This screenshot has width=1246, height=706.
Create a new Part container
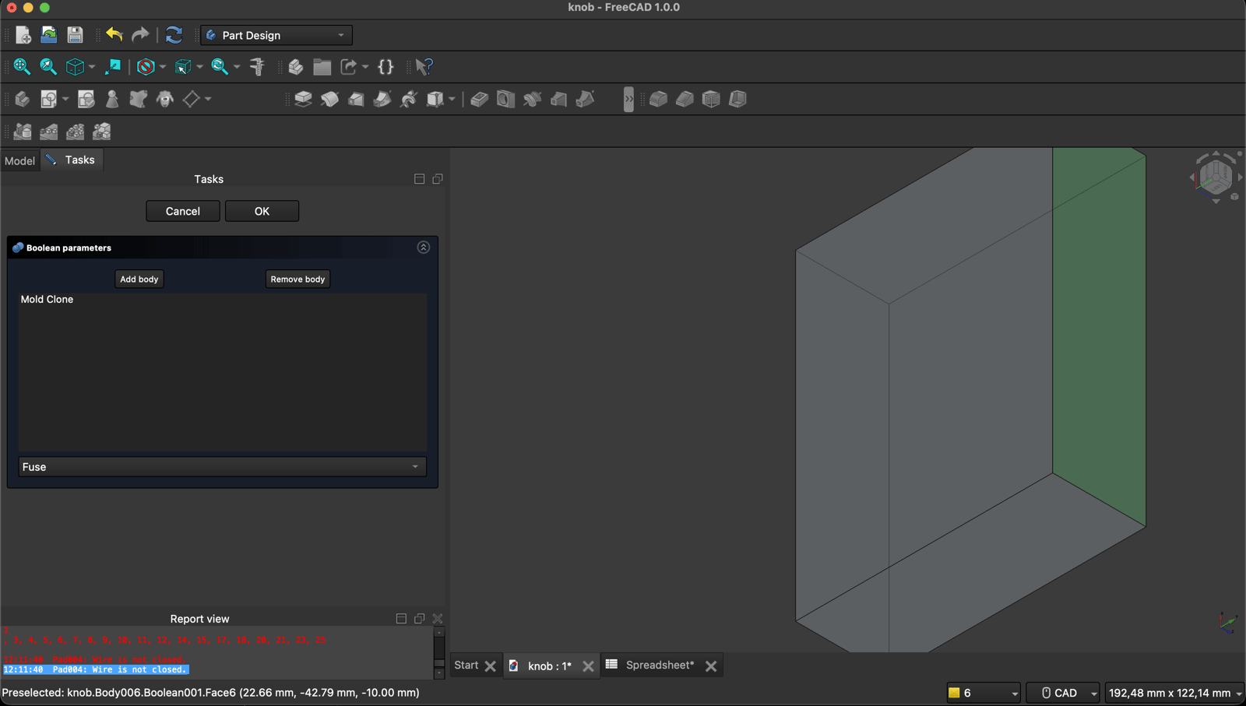click(x=295, y=67)
